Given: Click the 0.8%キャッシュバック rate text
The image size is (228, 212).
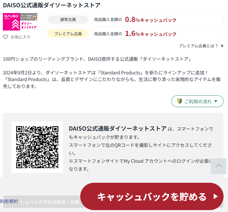Looking at the screenshot, I should click(151, 20).
